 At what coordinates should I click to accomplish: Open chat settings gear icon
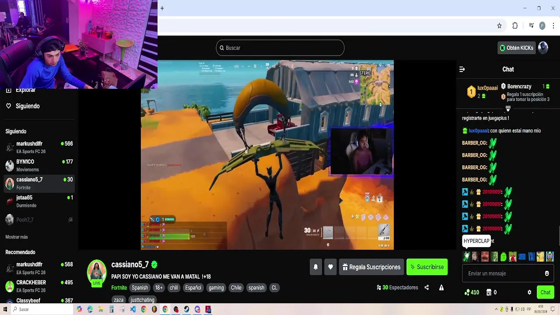pyautogui.click(x=529, y=292)
